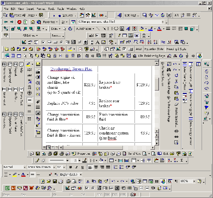Screen dimensions: 213x198
Task: Insert Check Box Form Field from Forms toolbar
Action: 97,35
